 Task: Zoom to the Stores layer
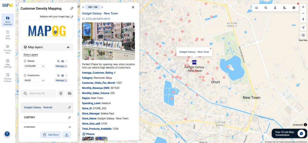[58, 61]
